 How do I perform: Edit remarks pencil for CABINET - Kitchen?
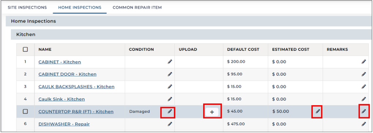364,62
